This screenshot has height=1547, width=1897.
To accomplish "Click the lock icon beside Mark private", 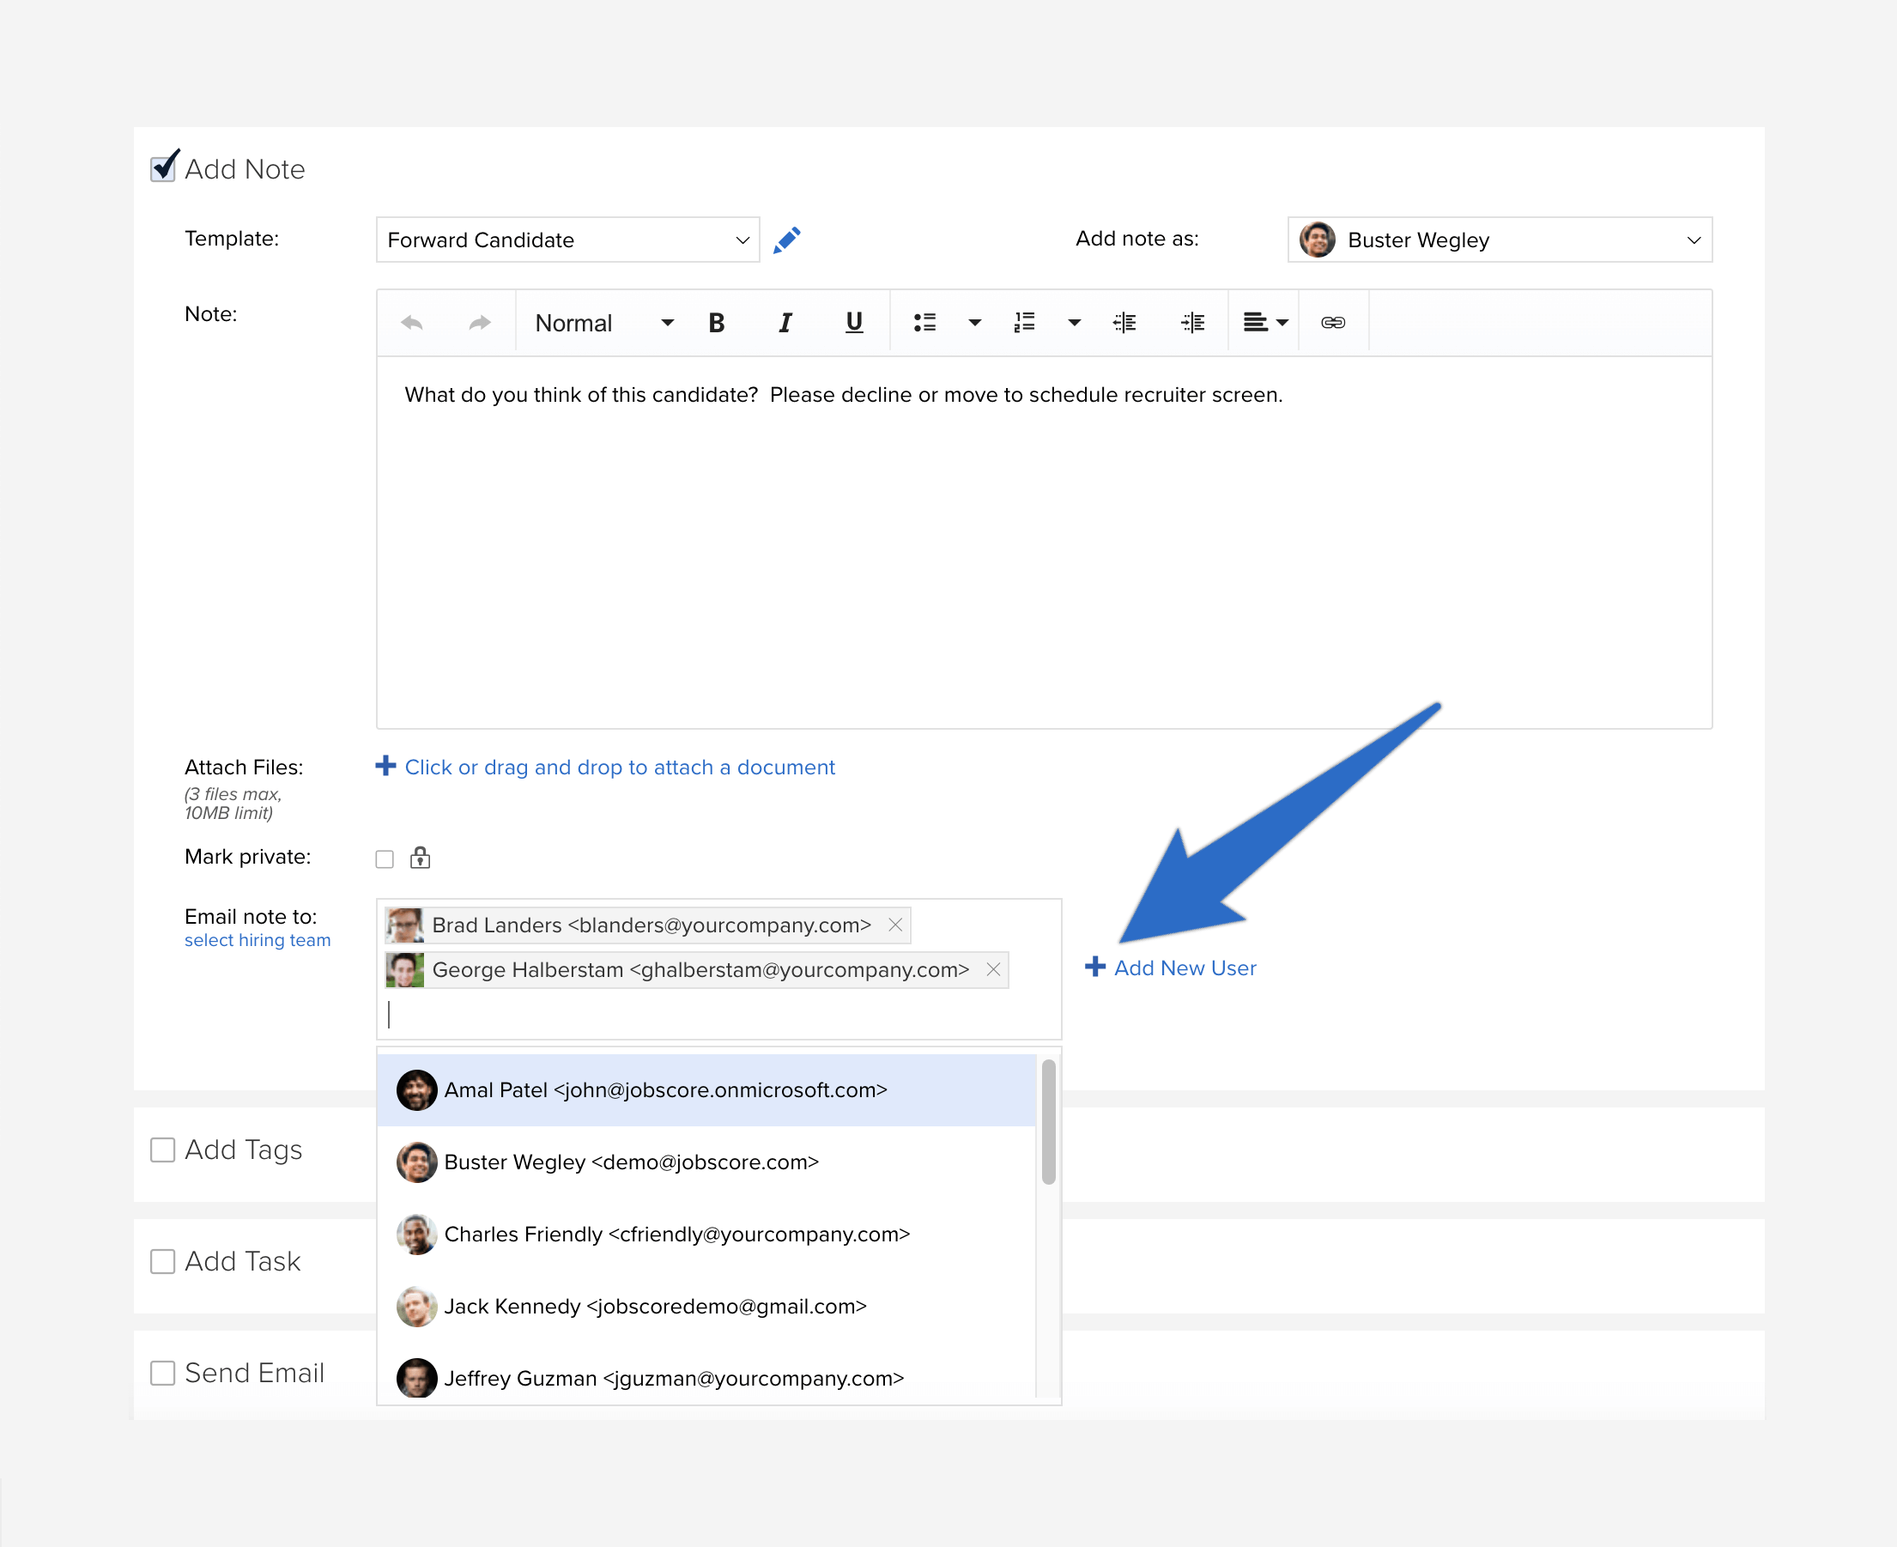I will coord(420,858).
